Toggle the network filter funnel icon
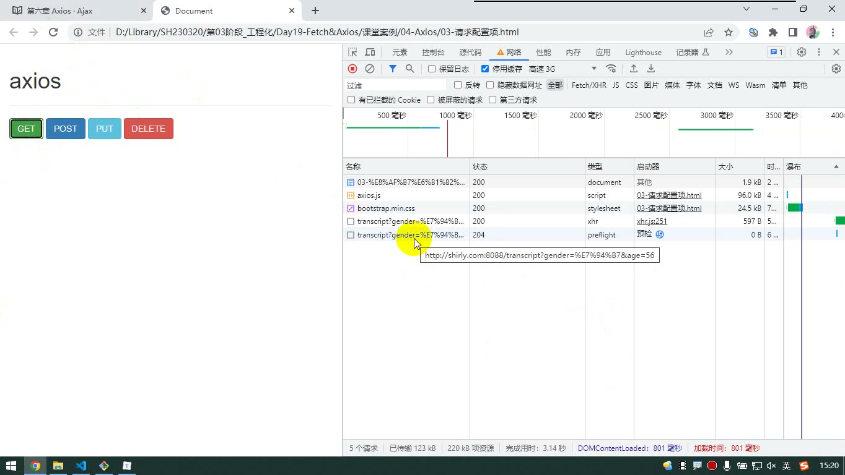 [392, 69]
